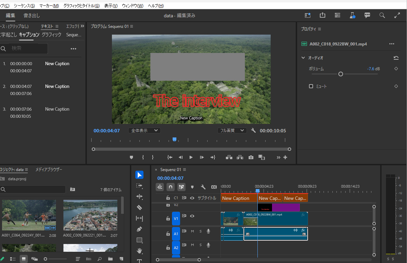The width and height of the screenshot is (407, 263).
Task: Click the Export Frame camera icon
Action: pyautogui.click(x=251, y=157)
